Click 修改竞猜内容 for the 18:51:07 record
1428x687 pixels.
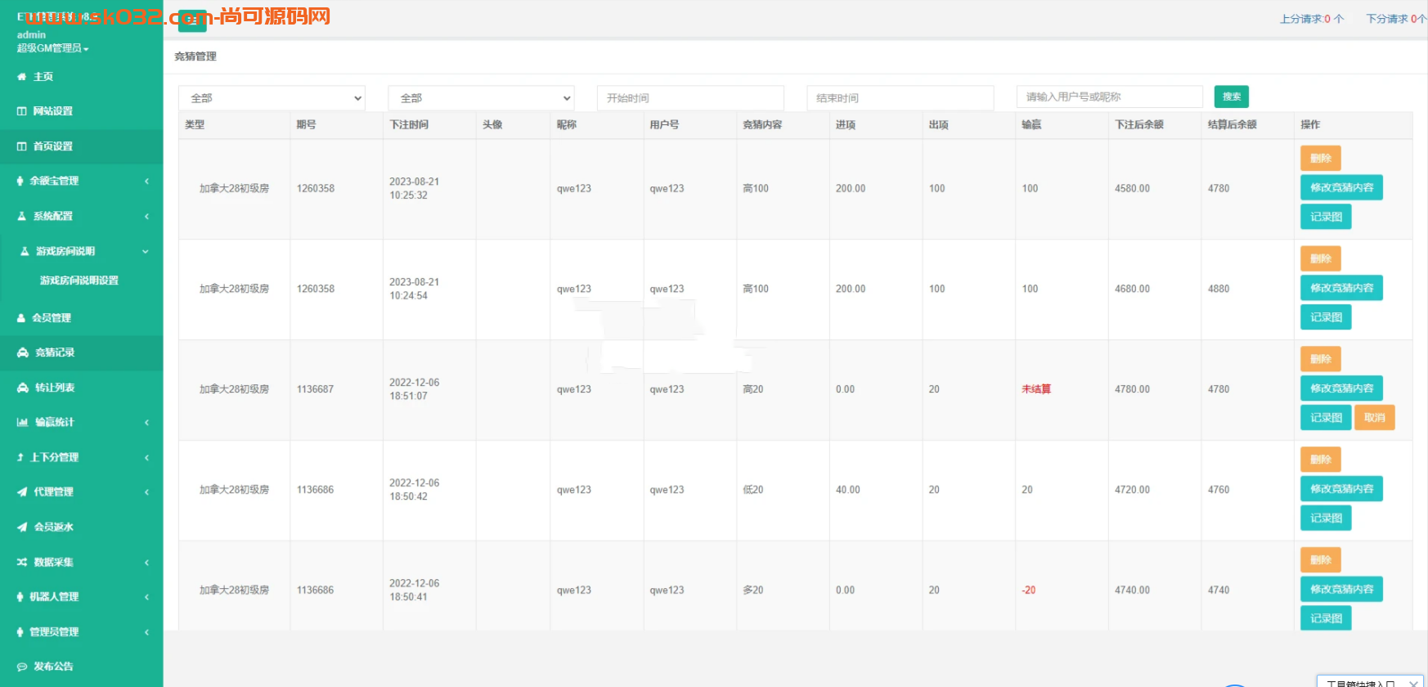pyautogui.click(x=1341, y=388)
